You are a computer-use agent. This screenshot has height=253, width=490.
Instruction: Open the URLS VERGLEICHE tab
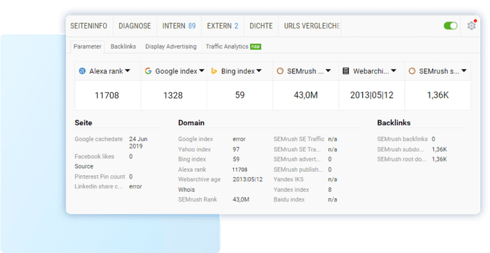click(311, 26)
